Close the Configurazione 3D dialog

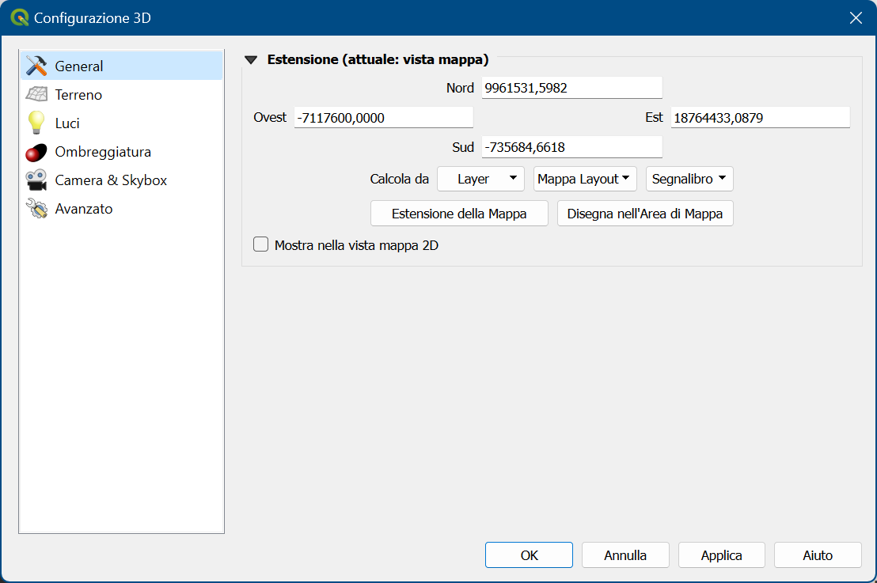pos(856,18)
